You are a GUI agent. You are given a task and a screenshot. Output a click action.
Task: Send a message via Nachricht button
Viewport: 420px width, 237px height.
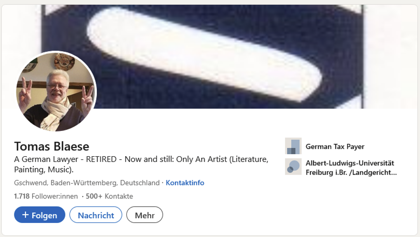tap(96, 215)
